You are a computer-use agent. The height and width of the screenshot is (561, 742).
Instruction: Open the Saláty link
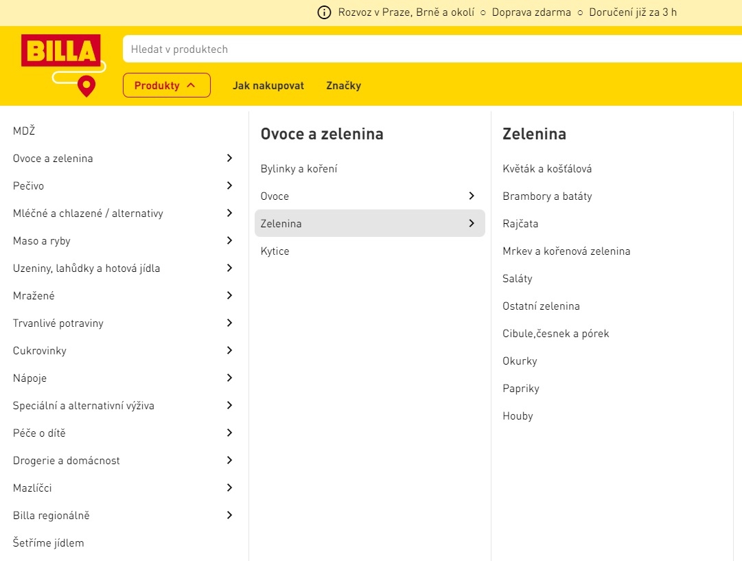[518, 278]
